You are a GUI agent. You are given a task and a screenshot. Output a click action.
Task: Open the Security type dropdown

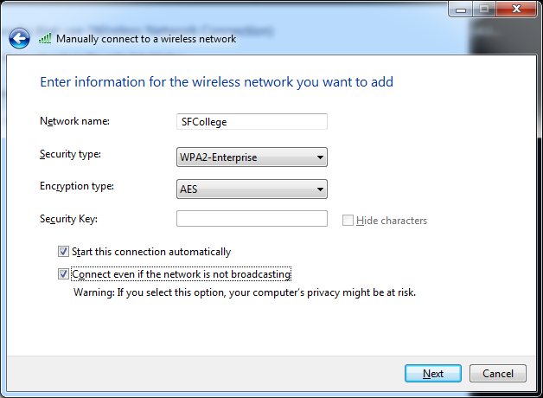(x=252, y=157)
